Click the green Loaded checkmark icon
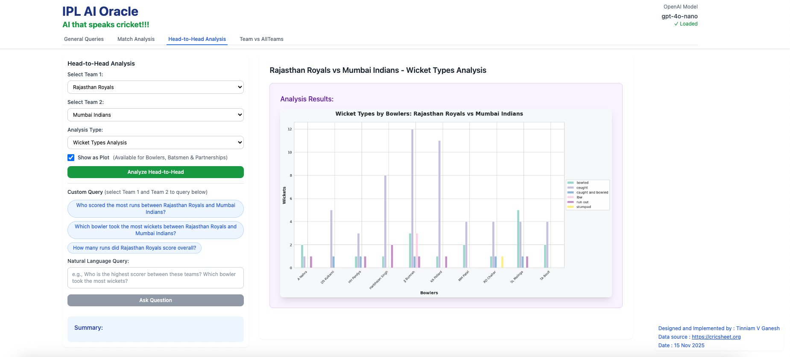Screen dimensions: 790x357 point(676,24)
